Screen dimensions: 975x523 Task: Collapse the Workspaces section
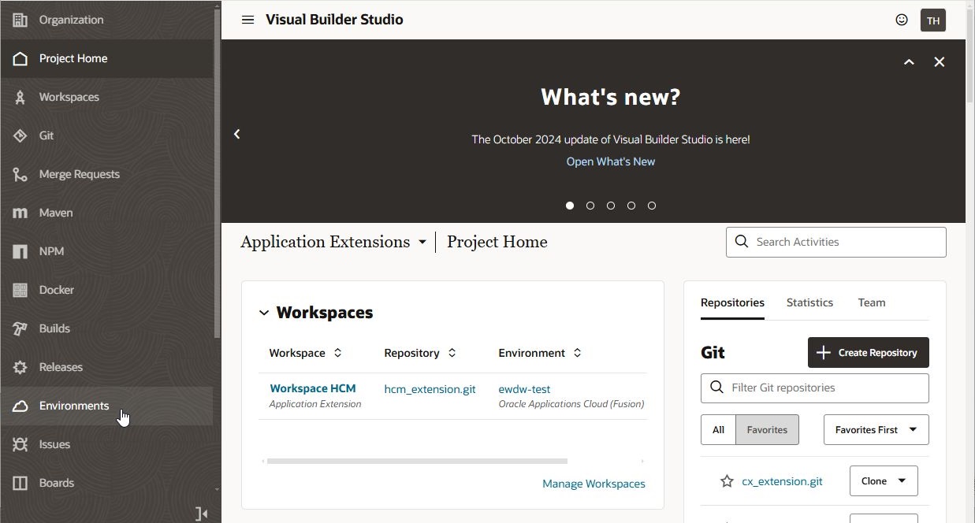pyautogui.click(x=264, y=313)
